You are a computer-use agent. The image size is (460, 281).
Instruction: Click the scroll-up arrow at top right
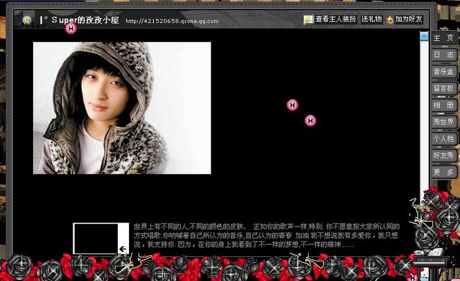[x=424, y=36]
